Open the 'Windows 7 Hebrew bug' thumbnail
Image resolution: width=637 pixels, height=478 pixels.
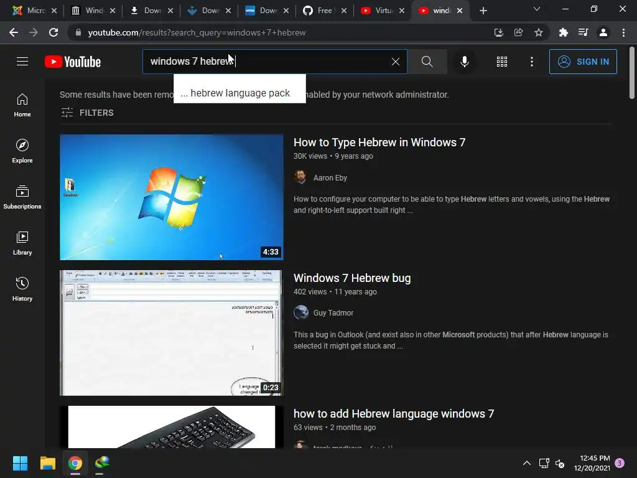click(x=172, y=333)
